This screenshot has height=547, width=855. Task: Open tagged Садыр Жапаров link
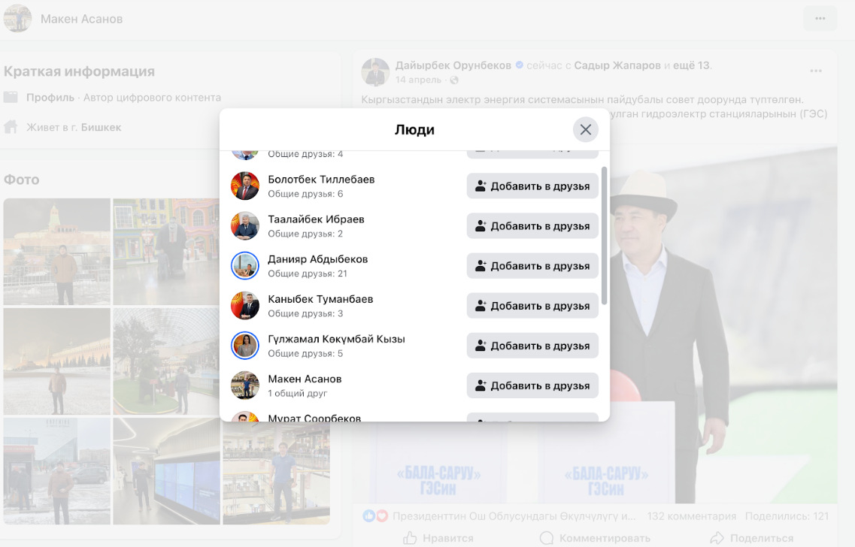tap(617, 65)
